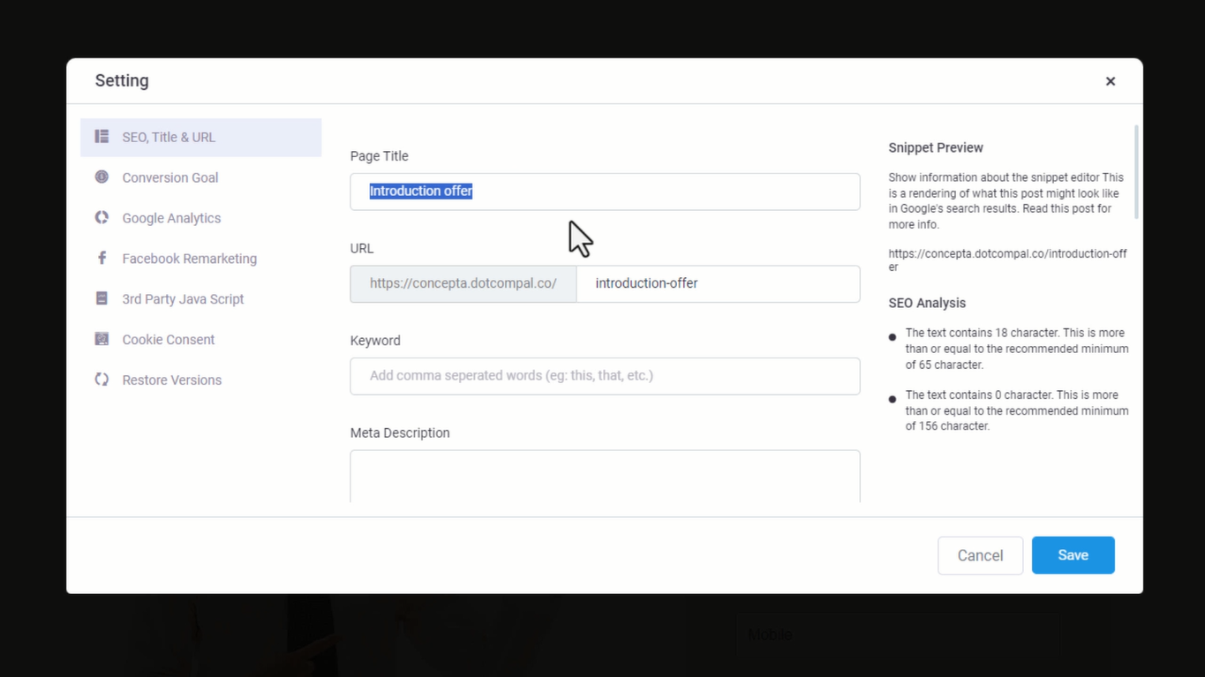The image size is (1205, 677).
Task: Click the Cookie Consent icon
Action: point(102,339)
